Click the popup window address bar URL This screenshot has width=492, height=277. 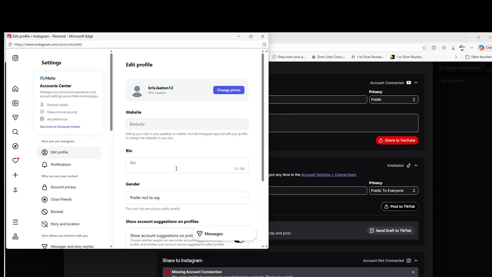[48, 44]
